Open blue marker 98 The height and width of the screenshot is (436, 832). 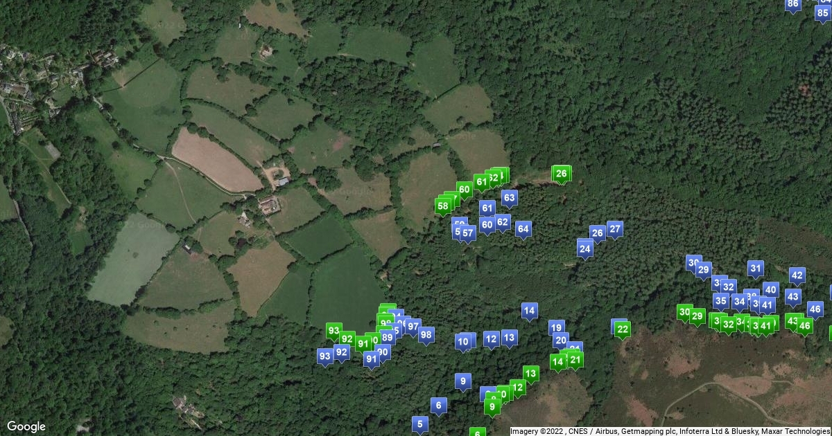(x=426, y=336)
